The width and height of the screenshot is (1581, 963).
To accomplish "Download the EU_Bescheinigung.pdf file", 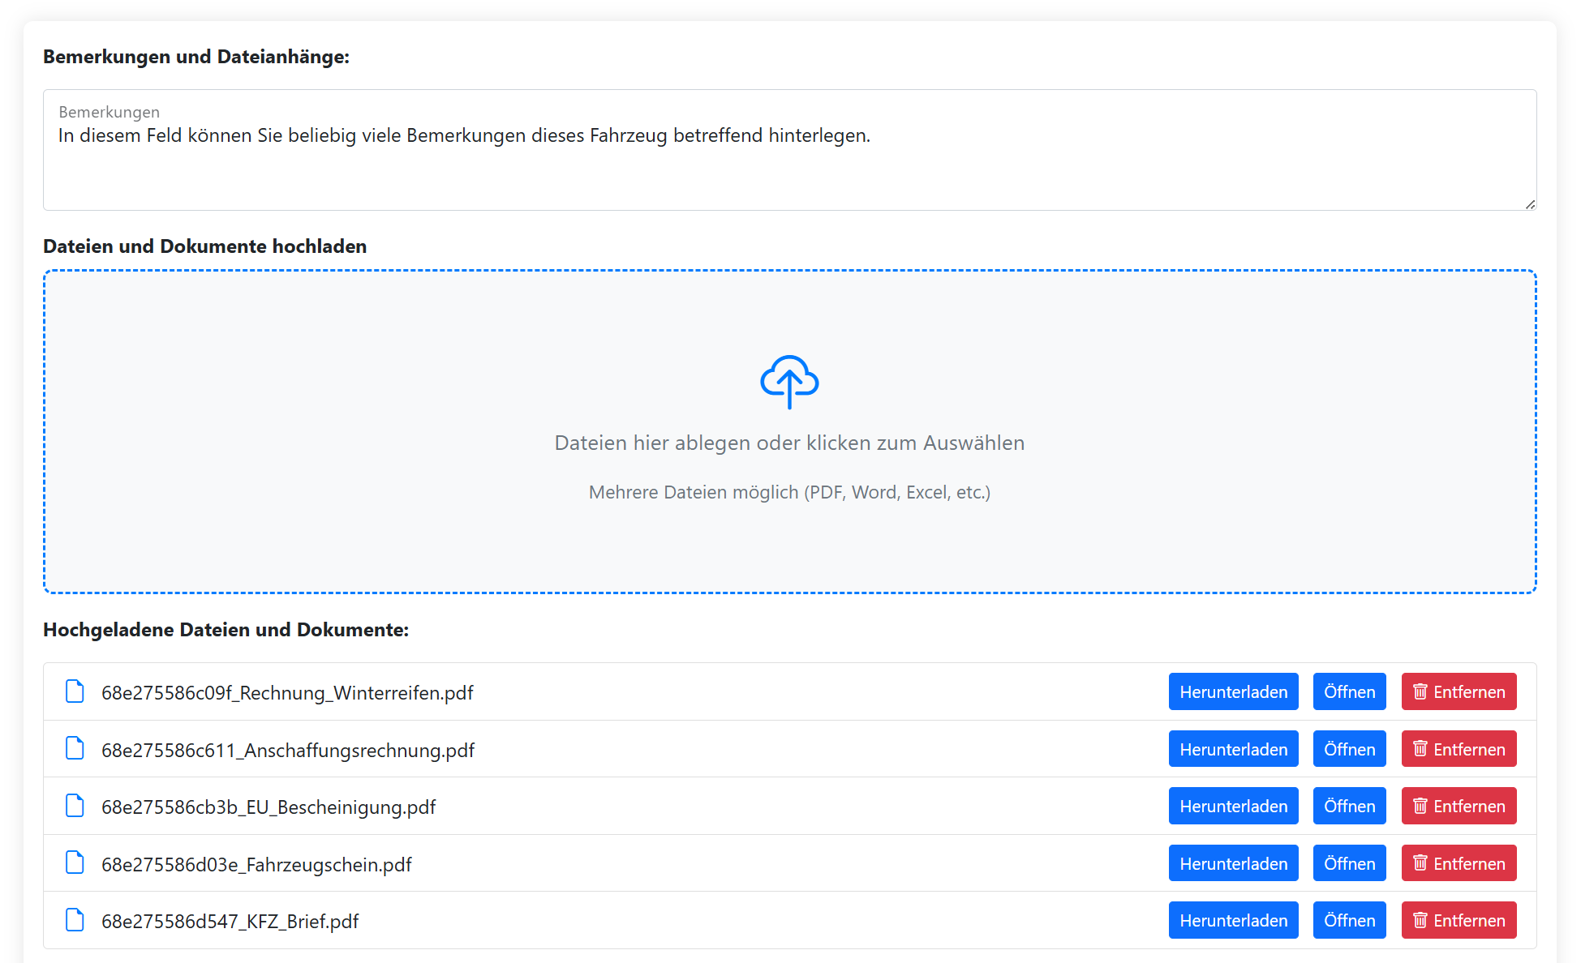I will pos(1233,806).
